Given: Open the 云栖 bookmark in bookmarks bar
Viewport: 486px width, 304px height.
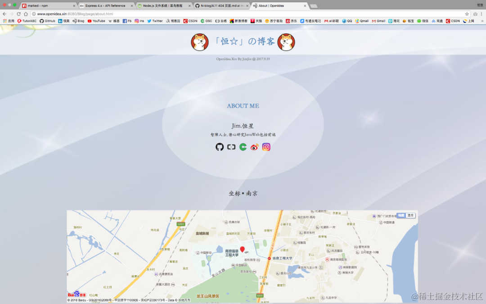Looking at the screenshot, I should pos(221,21).
